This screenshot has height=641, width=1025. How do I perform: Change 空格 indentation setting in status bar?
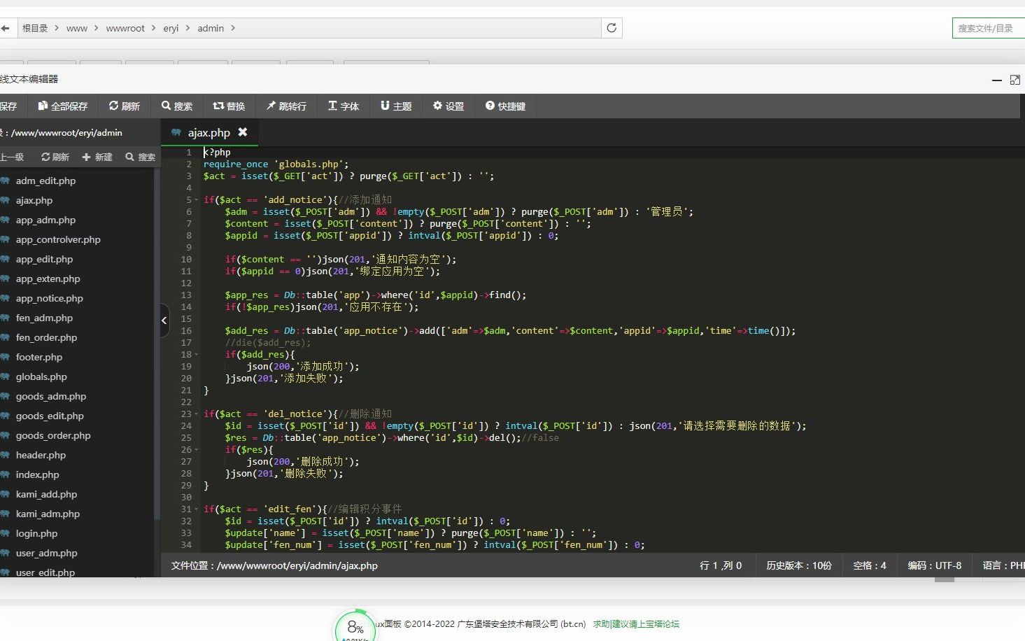870,565
